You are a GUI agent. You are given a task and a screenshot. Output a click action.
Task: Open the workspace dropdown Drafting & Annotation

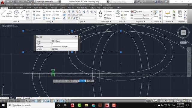point(47,1)
